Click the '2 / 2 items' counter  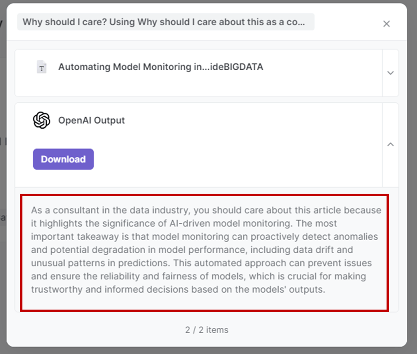coord(206,330)
